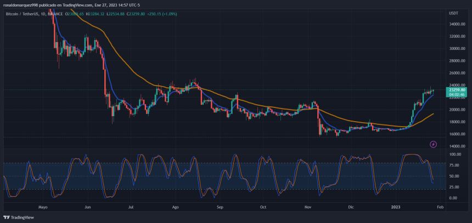Click the TradingView logo in bottom corner
Viewport: 472px width, 223px height.
coord(18,217)
